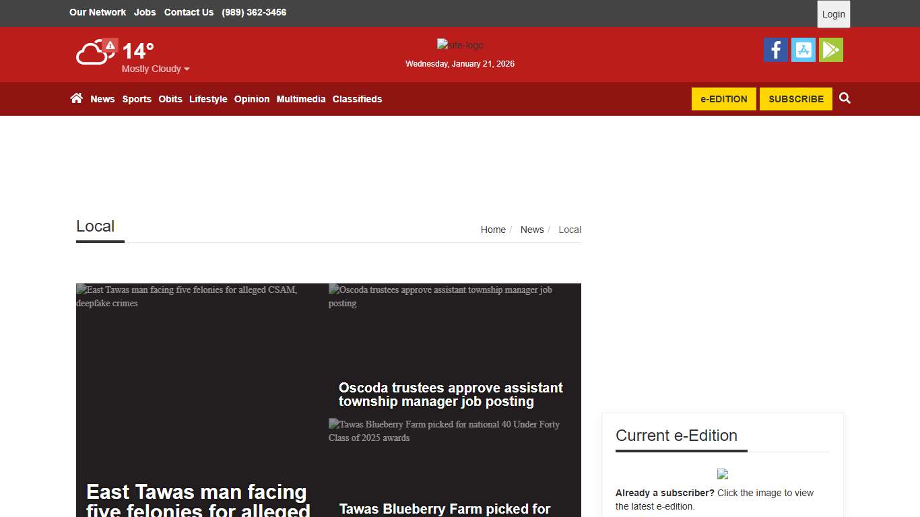Go to the Classifieds section
920x517 pixels.
point(357,99)
